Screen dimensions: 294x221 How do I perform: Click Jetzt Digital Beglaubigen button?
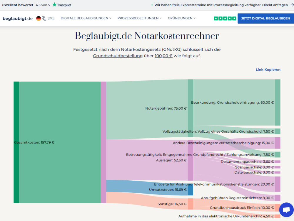[x=265, y=18]
